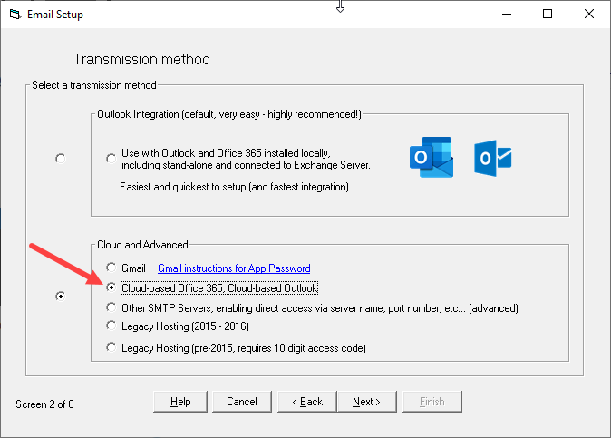Click the Finish button
This screenshot has width=611, height=438.
coord(432,402)
